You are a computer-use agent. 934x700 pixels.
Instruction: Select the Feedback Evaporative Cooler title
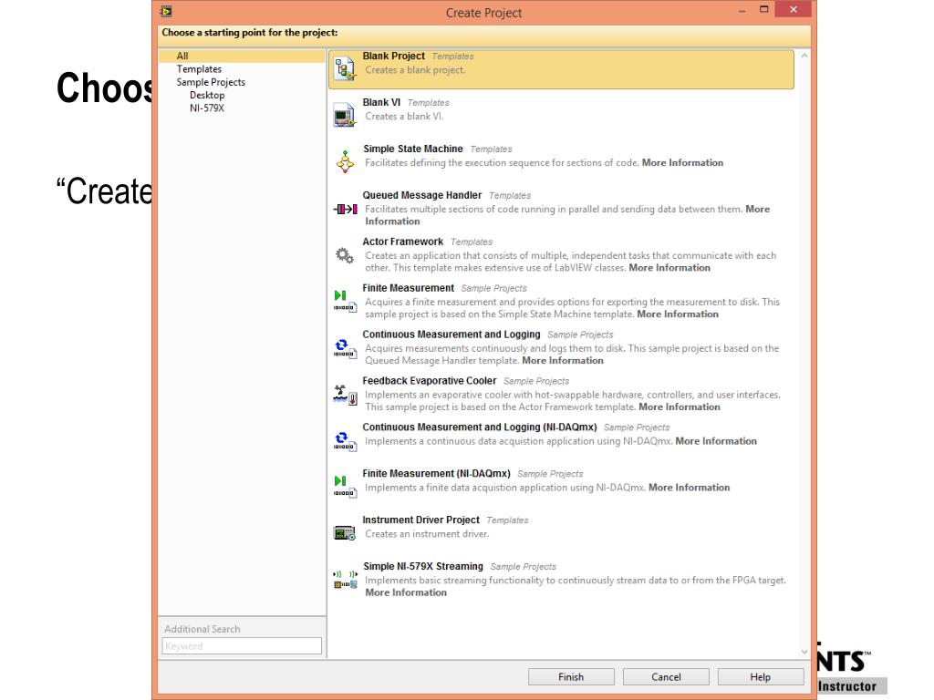point(430,381)
